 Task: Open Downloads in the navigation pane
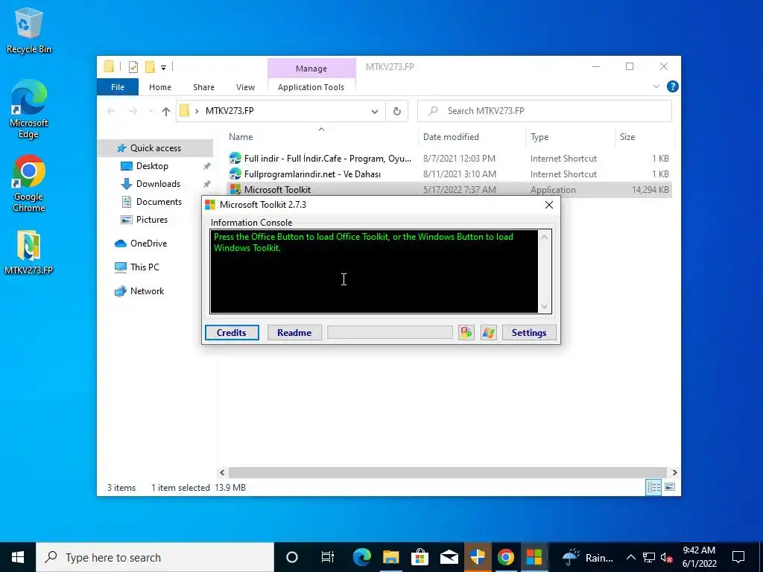point(158,184)
